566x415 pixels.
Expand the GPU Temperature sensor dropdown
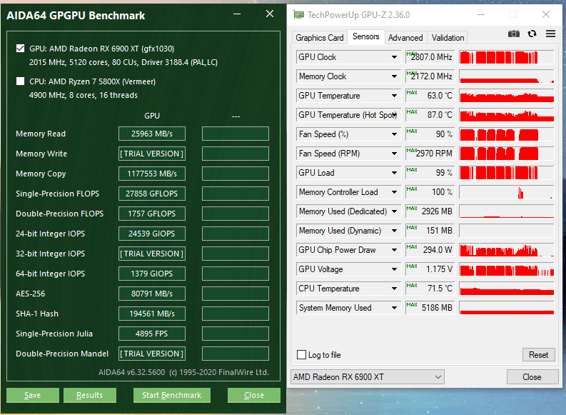[x=394, y=96]
